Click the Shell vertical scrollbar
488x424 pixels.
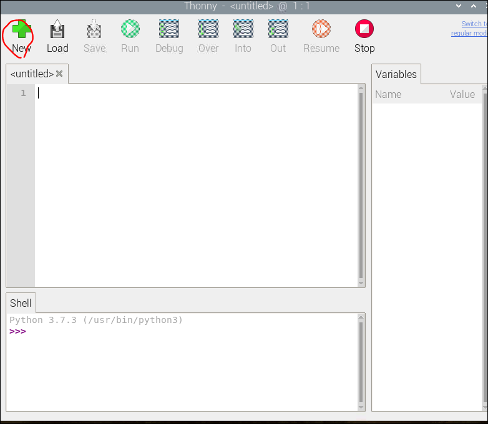point(361,362)
